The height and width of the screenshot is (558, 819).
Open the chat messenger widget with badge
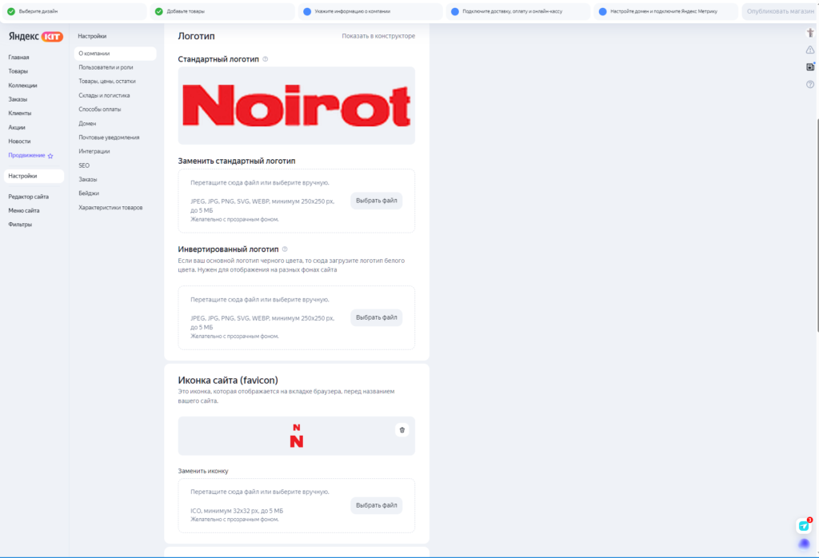(804, 526)
